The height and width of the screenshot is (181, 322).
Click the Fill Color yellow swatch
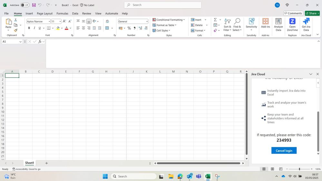tap(58, 28)
